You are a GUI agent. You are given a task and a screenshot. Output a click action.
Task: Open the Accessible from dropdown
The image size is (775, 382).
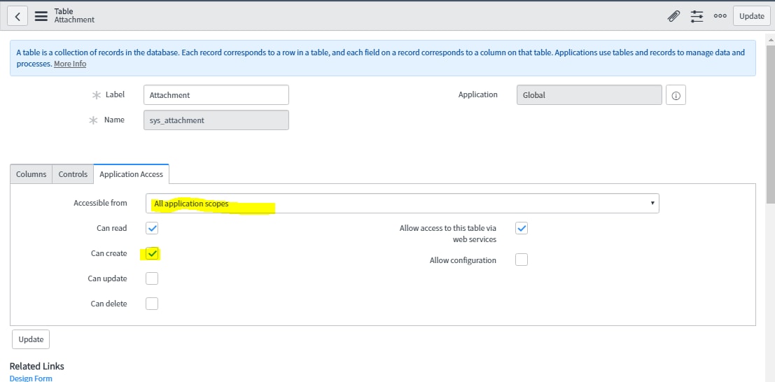pyautogui.click(x=403, y=203)
